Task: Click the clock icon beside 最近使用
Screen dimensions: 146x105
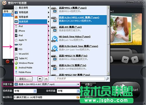Action: click(x=16, y=8)
